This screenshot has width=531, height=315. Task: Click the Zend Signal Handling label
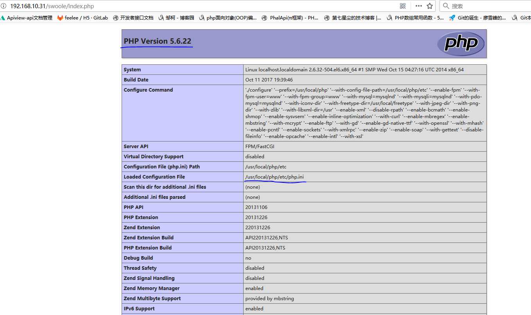[x=149, y=278]
